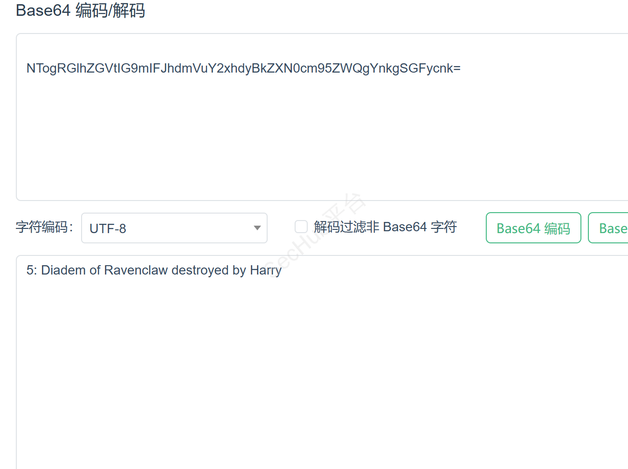Toggle the 解码过滤非 Base64 字符 checkbox
The height and width of the screenshot is (469, 628).
tap(301, 227)
